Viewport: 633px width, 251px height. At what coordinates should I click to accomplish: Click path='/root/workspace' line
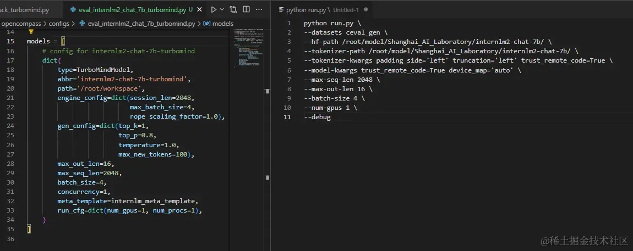pos(101,89)
